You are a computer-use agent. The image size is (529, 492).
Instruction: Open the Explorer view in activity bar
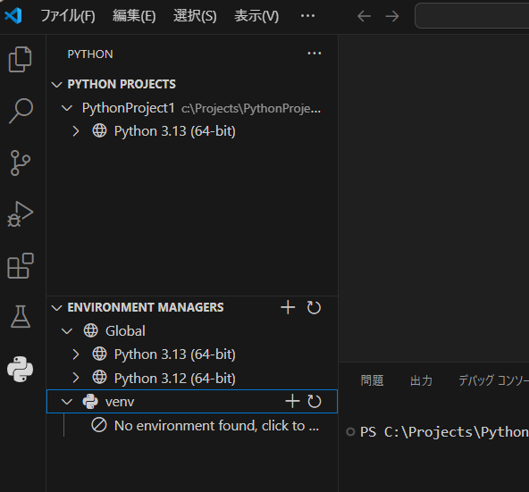pos(20,59)
